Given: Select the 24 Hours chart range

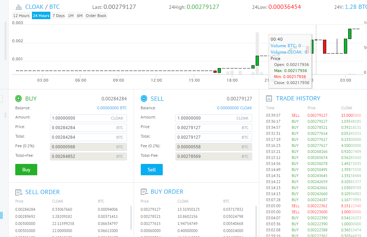Looking at the screenshot, I should coord(41,16).
